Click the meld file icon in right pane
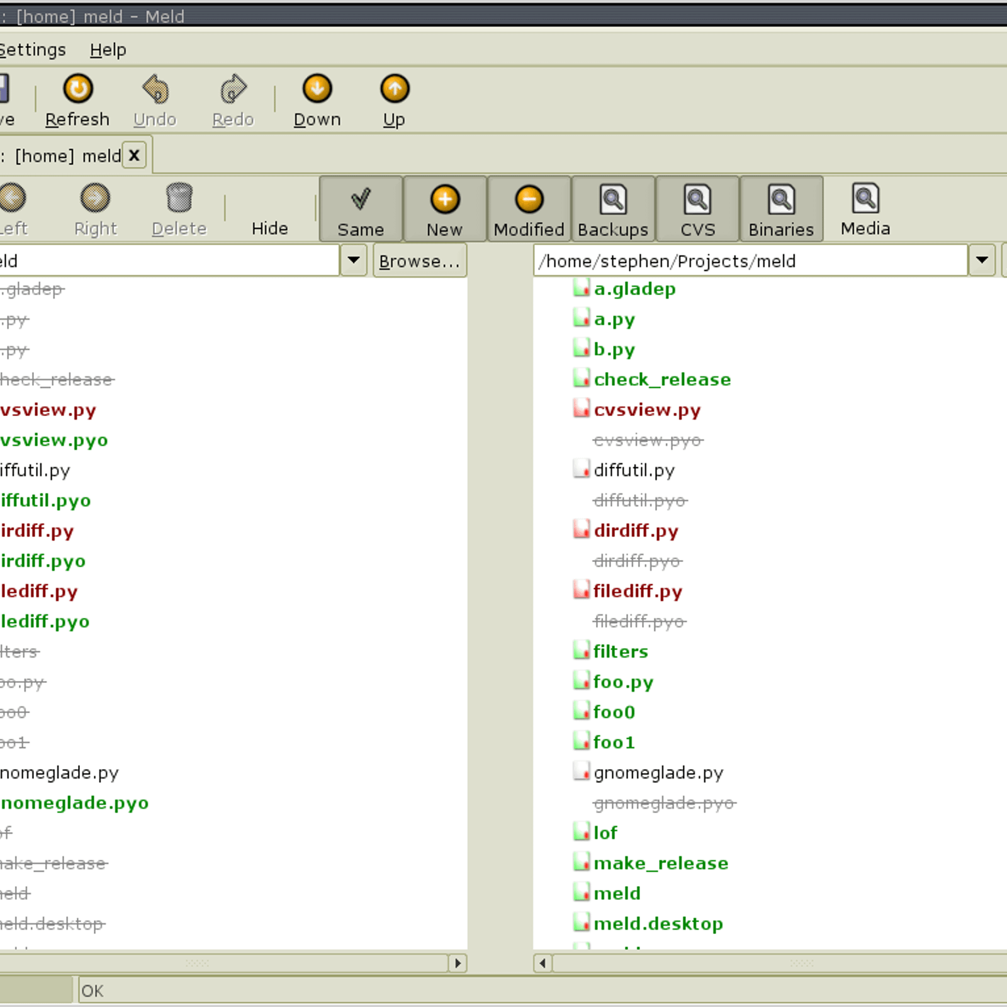This screenshot has height=1007, width=1007. [582, 892]
